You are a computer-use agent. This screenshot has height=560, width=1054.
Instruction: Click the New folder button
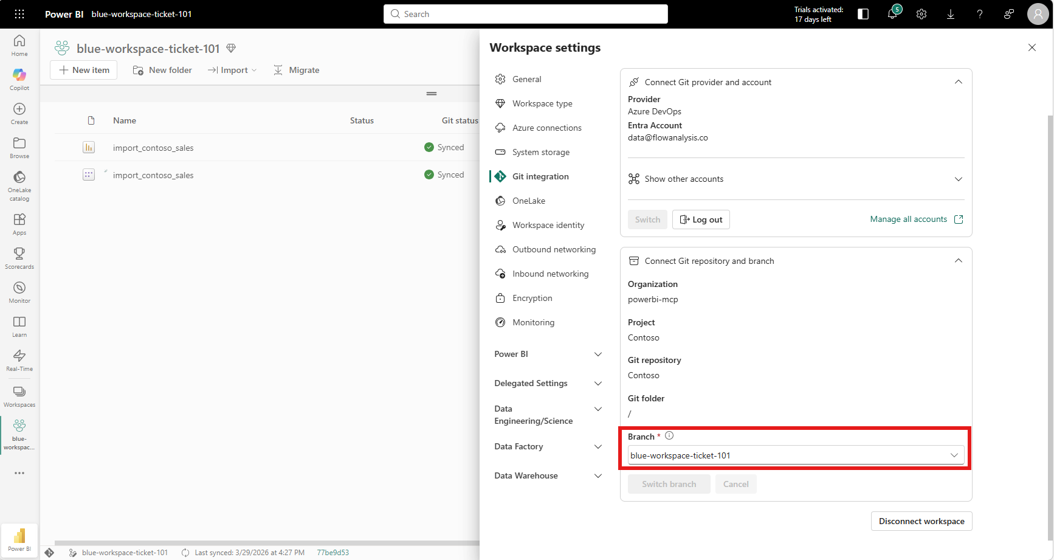(x=162, y=70)
